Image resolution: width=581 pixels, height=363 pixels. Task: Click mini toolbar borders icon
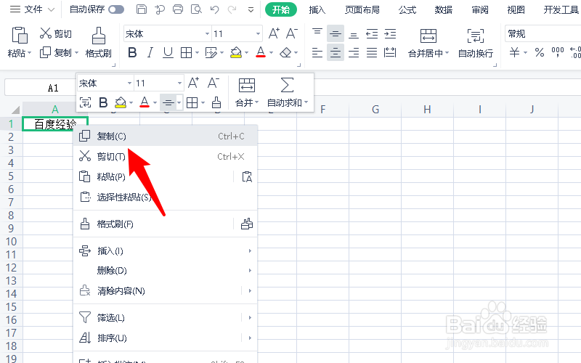192,102
